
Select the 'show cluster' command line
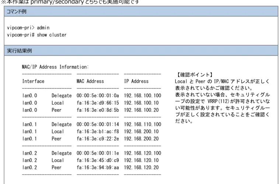36,35
